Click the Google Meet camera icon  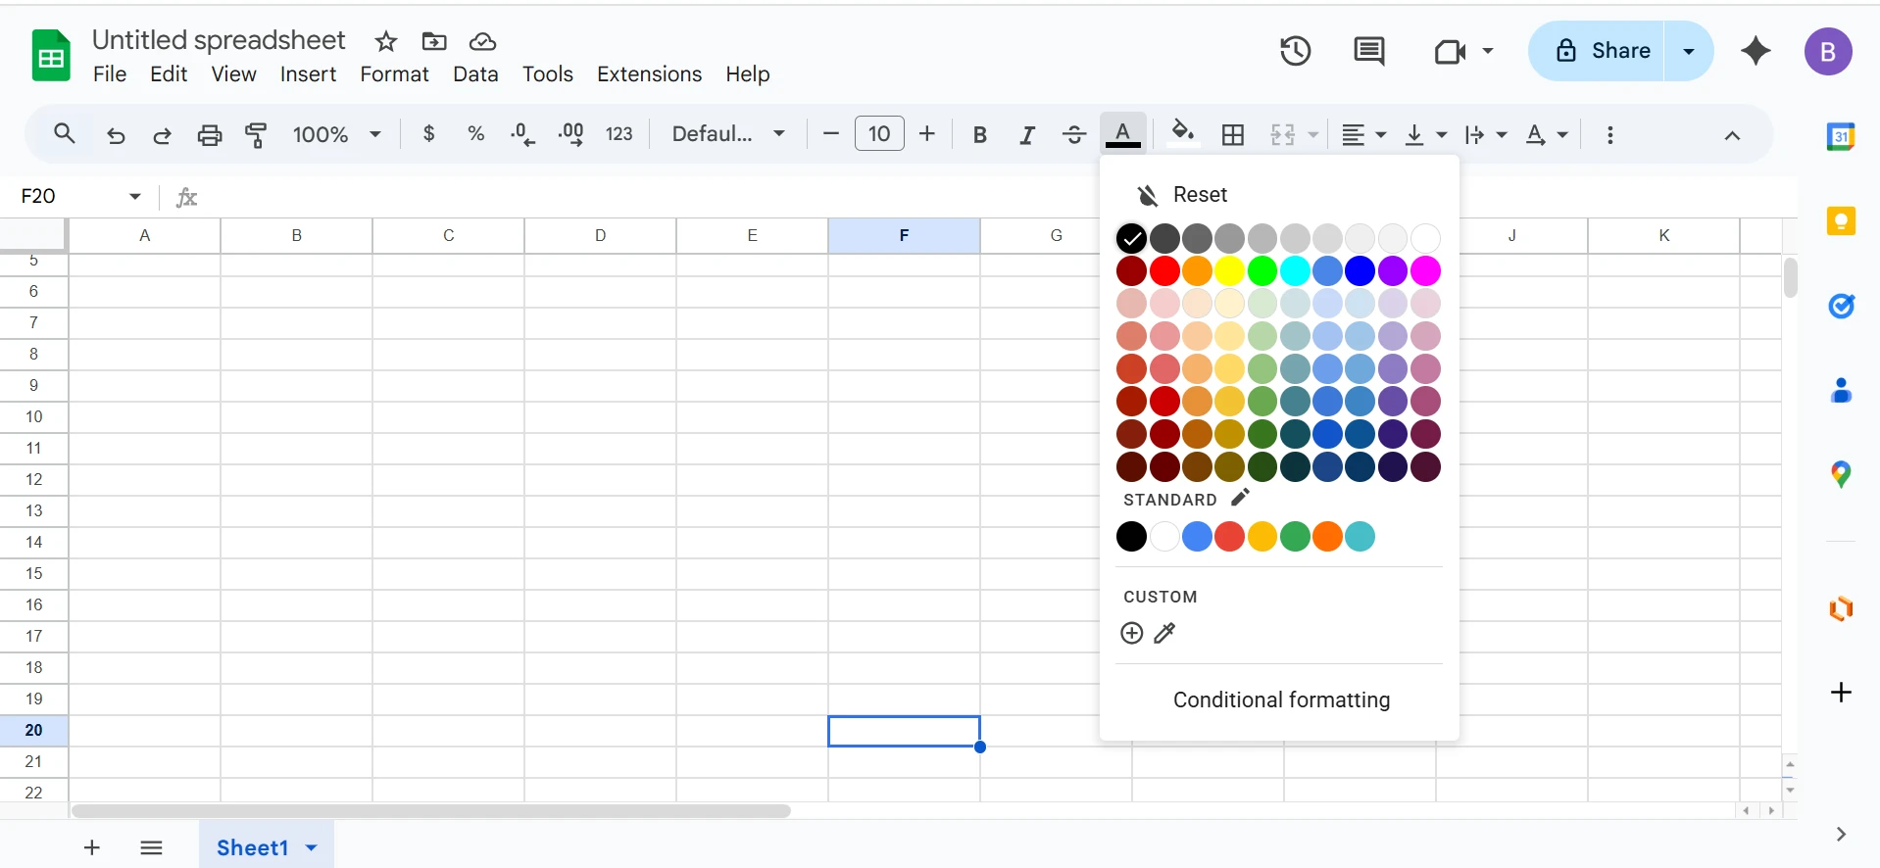point(1450,51)
